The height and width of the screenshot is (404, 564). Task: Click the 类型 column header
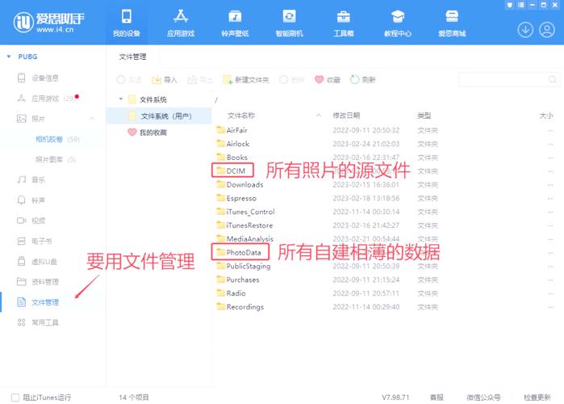click(424, 116)
